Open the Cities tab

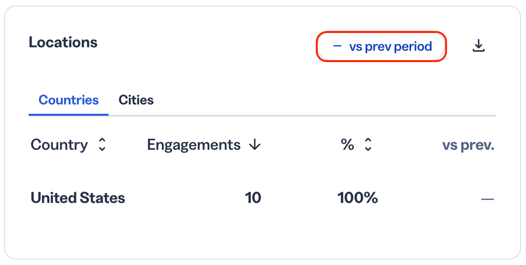point(136,100)
